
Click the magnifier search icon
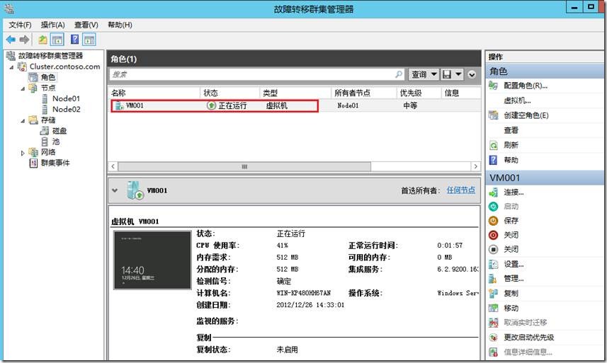[399, 74]
